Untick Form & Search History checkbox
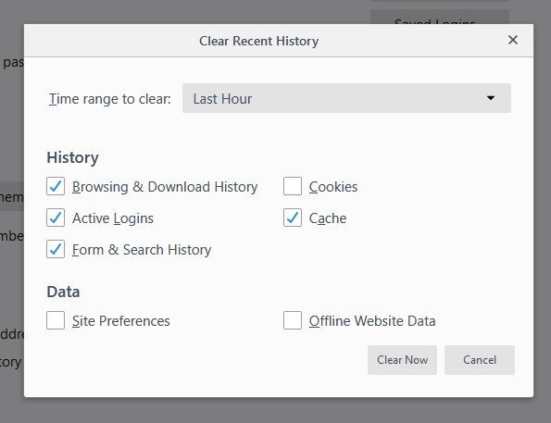 (56, 249)
